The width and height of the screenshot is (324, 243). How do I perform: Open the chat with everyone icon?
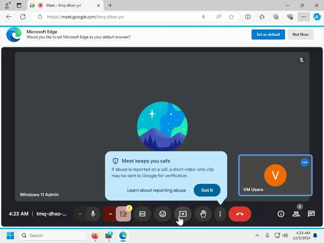pyautogui.click(x=311, y=214)
